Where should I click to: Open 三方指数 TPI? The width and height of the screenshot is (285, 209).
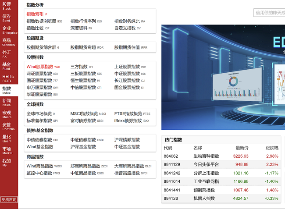tap(82, 67)
